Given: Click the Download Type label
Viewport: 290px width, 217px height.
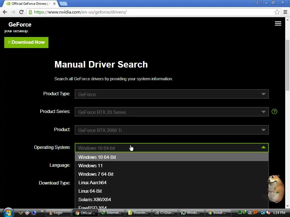Looking at the screenshot, I should 55,183.
